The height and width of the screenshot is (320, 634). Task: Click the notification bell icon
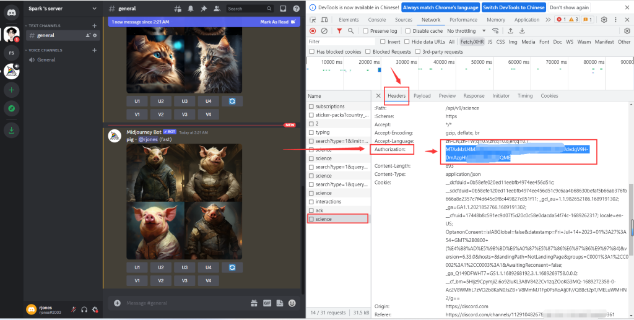(x=190, y=9)
